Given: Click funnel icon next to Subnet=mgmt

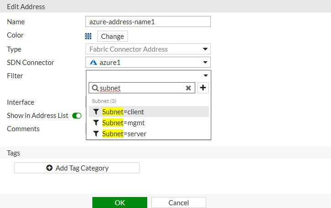Looking at the screenshot, I should pos(96,123).
